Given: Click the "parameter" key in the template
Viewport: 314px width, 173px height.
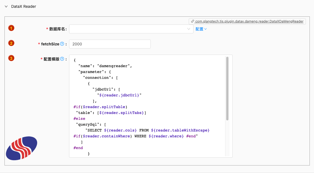Looking at the screenshot, I should pyautogui.click(x=91, y=72).
